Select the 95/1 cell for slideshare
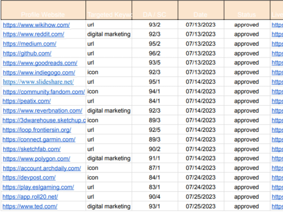The width and height of the screenshot is (283, 212). point(155,82)
